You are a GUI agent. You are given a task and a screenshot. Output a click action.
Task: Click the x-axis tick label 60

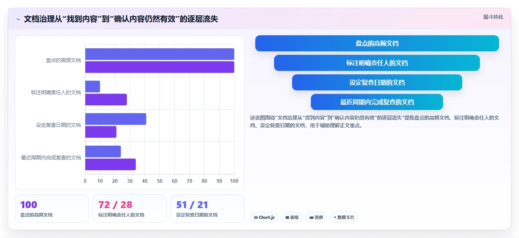point(174,181)
